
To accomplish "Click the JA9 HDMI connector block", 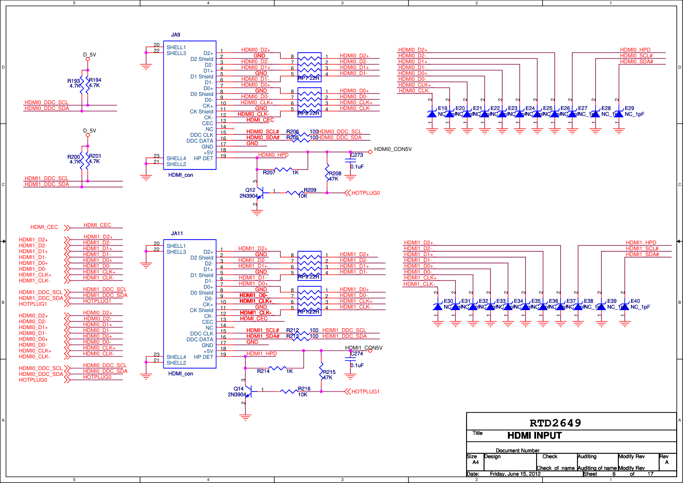I will click(190, 105).
